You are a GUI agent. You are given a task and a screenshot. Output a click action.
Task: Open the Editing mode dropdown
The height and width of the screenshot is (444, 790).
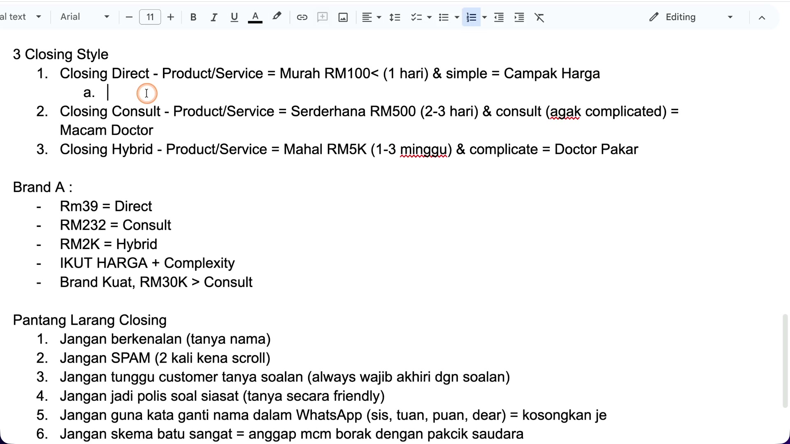coord(691,17)
